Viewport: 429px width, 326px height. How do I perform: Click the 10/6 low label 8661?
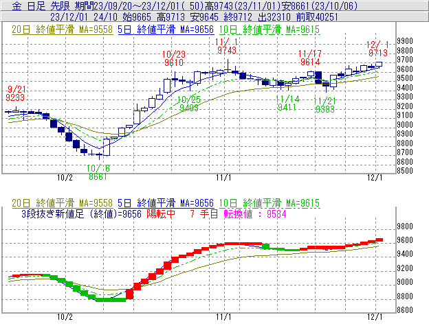(x=98, y=176)
